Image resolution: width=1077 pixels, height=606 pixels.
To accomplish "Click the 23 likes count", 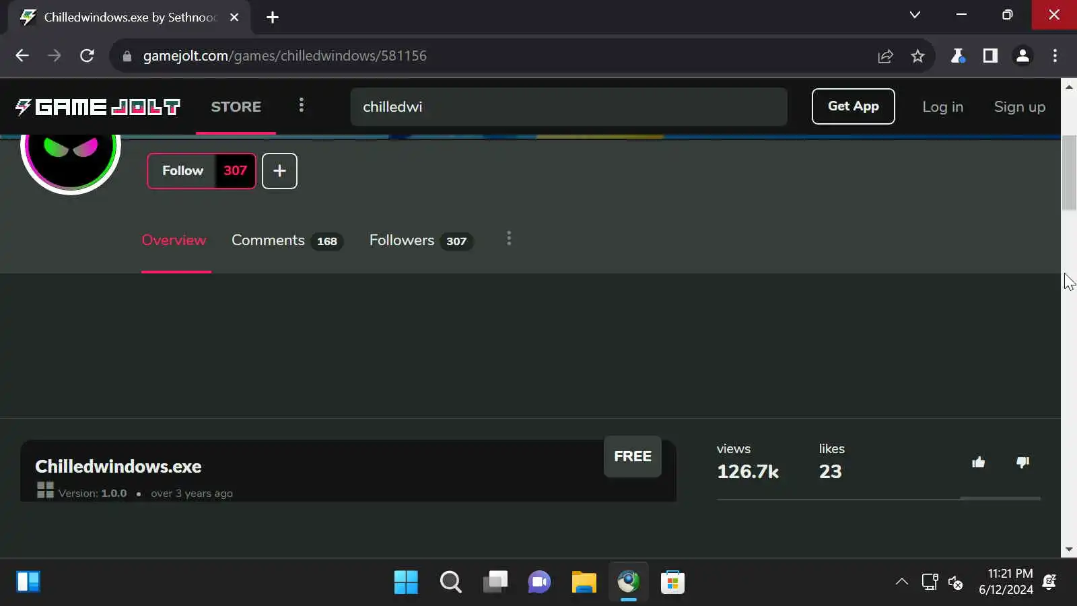I will click(x=830, y=471).
